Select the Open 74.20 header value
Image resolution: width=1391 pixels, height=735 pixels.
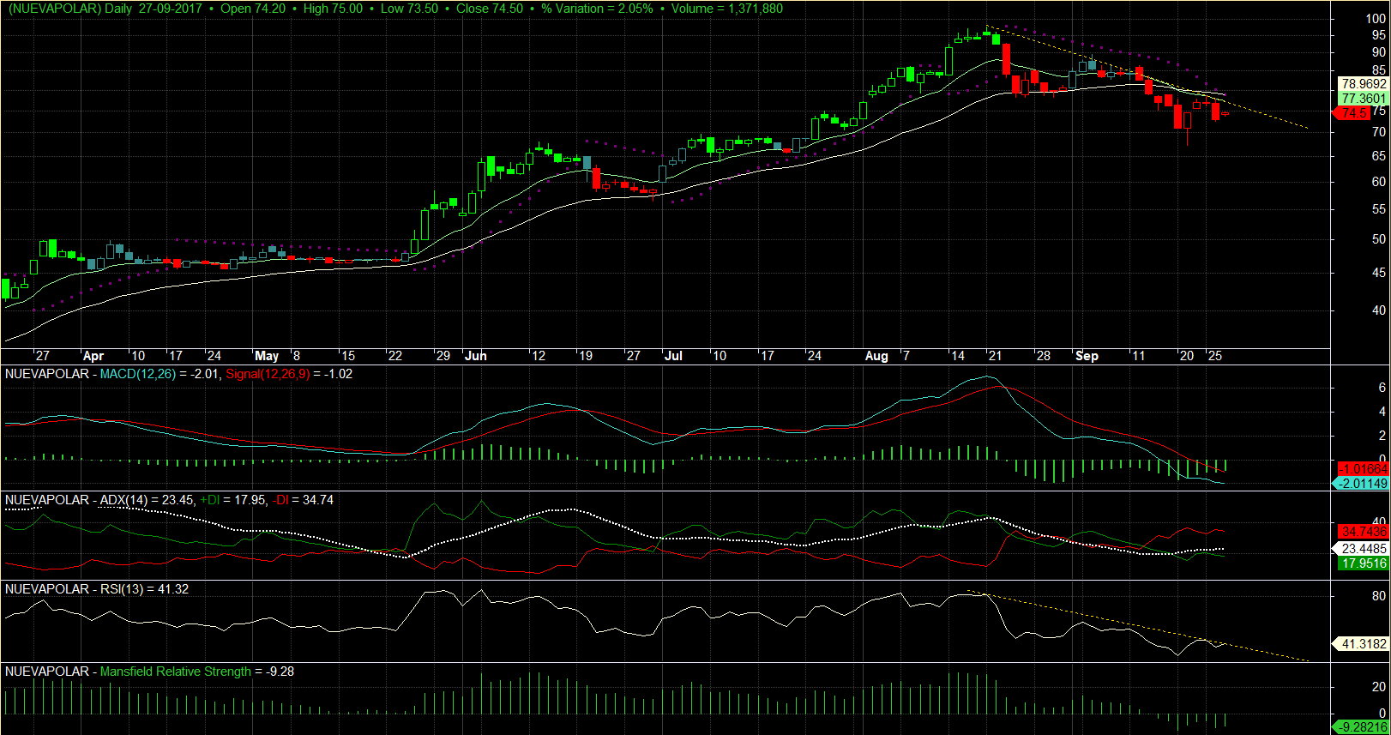[253, 9]
